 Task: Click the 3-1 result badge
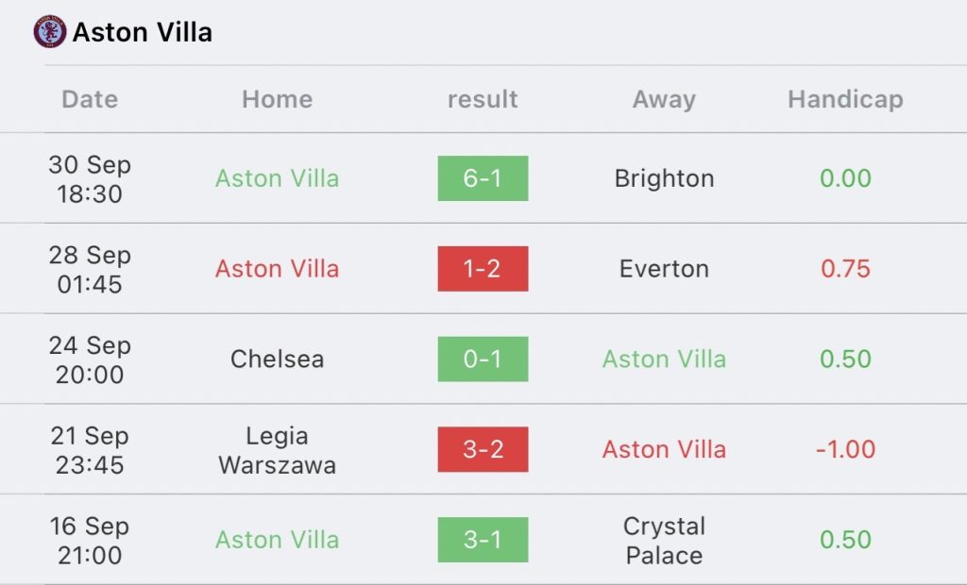483,540
